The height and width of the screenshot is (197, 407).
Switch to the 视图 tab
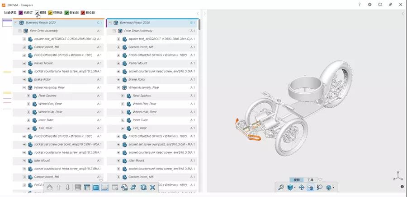296,180
